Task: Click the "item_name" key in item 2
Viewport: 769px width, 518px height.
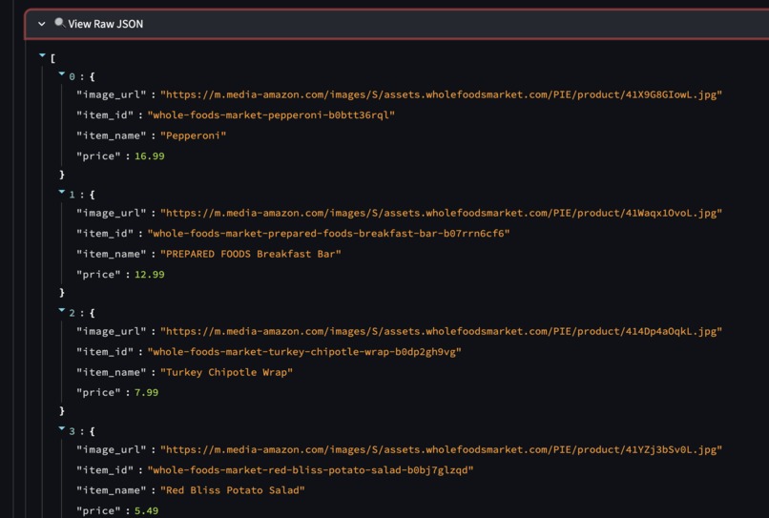Action: (x=111, y=372)
